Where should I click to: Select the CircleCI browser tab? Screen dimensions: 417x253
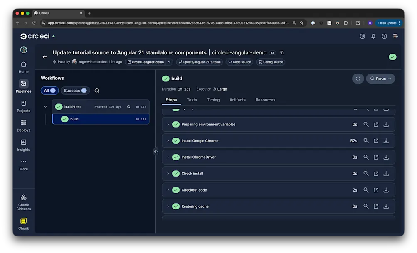(58, 13)
